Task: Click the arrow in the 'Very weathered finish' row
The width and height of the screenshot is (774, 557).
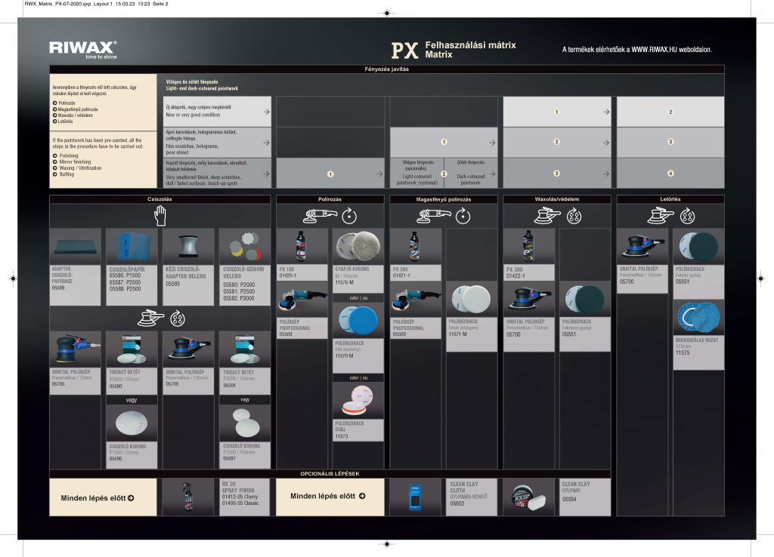Action: click(x=267, y=174)
